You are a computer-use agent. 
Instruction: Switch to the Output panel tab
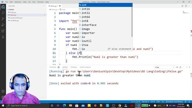(x=65, y=67)
